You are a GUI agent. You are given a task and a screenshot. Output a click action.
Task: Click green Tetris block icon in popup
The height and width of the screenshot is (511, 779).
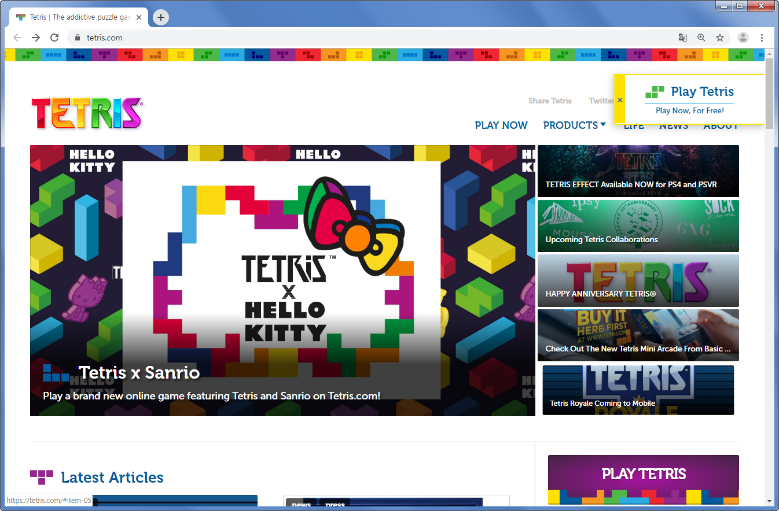[655, 92]
